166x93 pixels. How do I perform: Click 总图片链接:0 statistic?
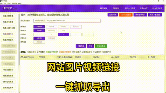click(x=87, y=52)
